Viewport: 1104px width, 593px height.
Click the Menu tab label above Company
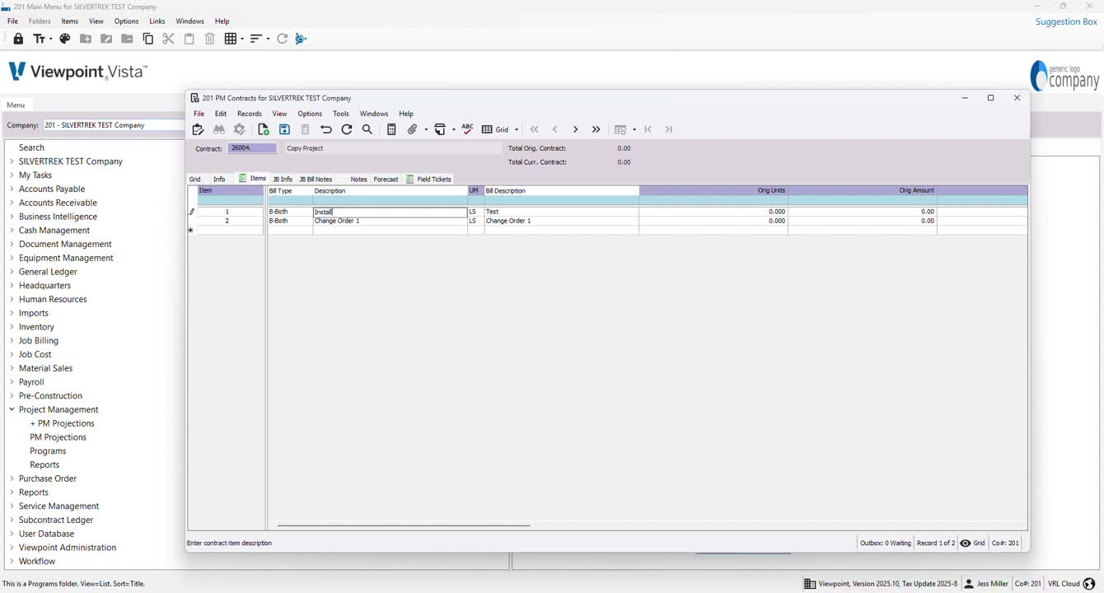pos(16,105)
